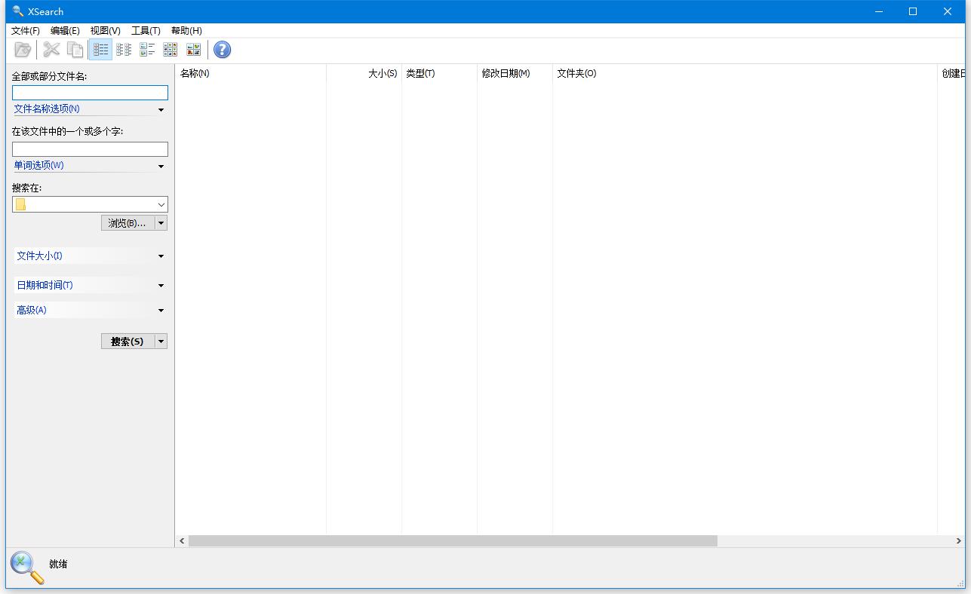Screen dimensions: 971x594
Task: Click the scroll right arrow of results list
Action: click(x=959, y=540)
